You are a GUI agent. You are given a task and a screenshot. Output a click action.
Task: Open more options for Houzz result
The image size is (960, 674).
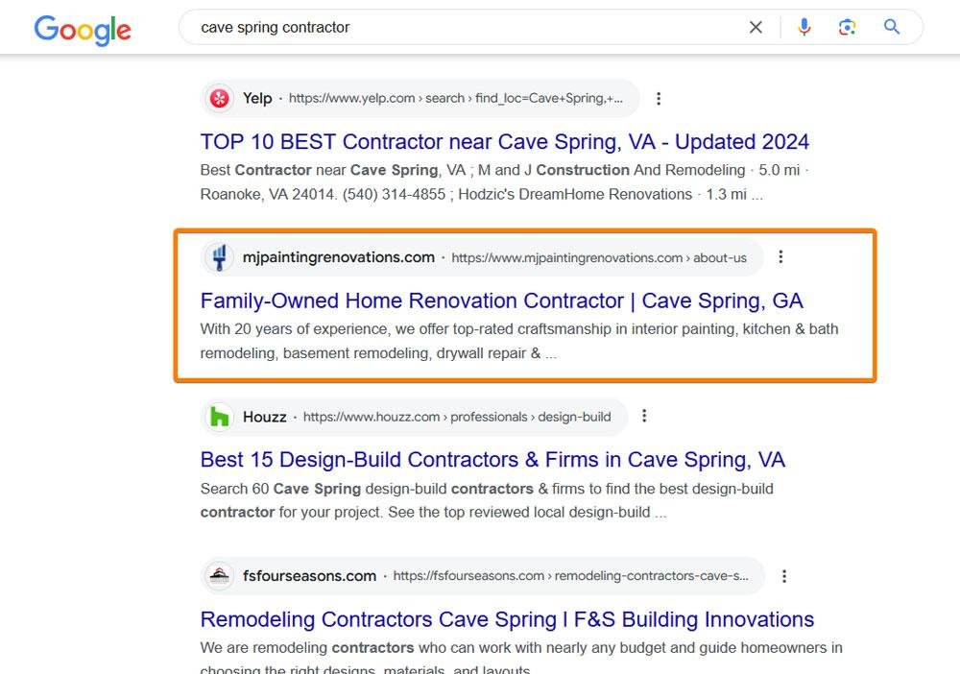644,417
